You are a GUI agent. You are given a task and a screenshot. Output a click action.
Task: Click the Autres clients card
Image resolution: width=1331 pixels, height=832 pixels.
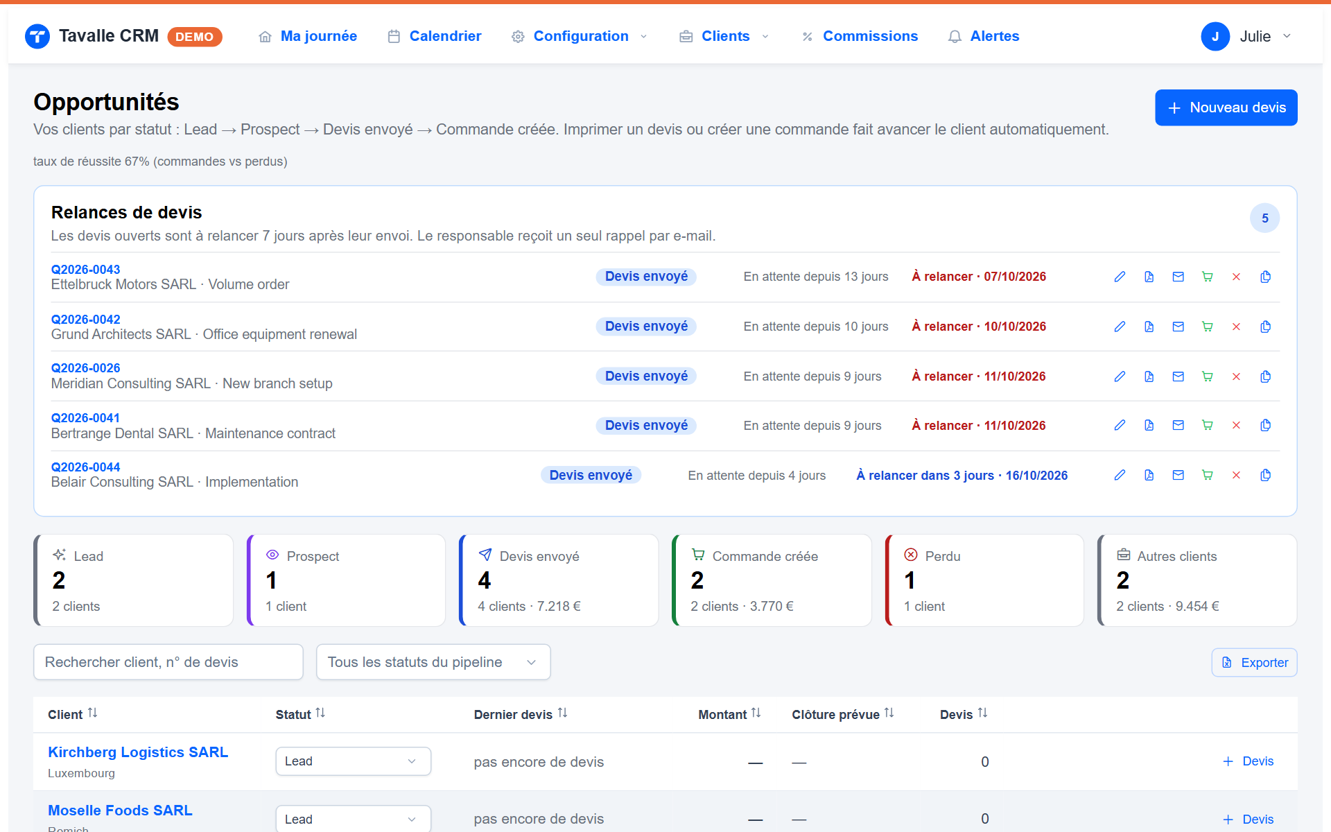click(1197, 580)
